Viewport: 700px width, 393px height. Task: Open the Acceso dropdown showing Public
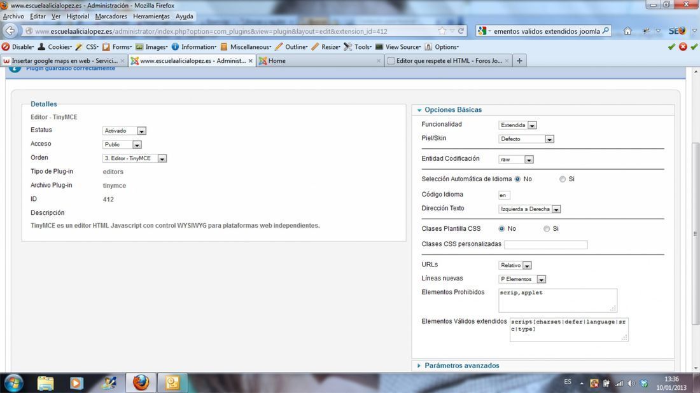pyautogui.click(x=122, y=144)
